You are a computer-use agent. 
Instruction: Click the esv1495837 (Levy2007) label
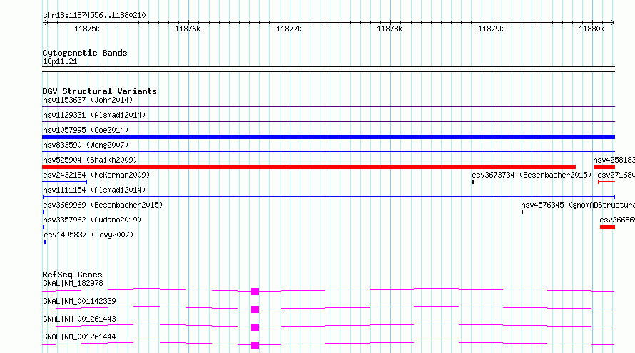88,235
